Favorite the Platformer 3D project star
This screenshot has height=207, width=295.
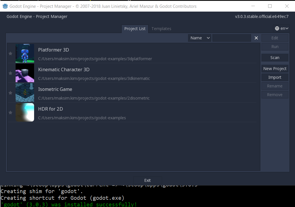pyautogui.click(x=10, y=54)
